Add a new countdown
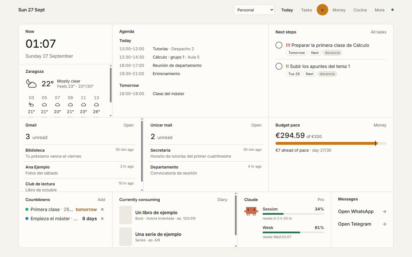Viewport: 412px width, 257px height. (101, 200)
